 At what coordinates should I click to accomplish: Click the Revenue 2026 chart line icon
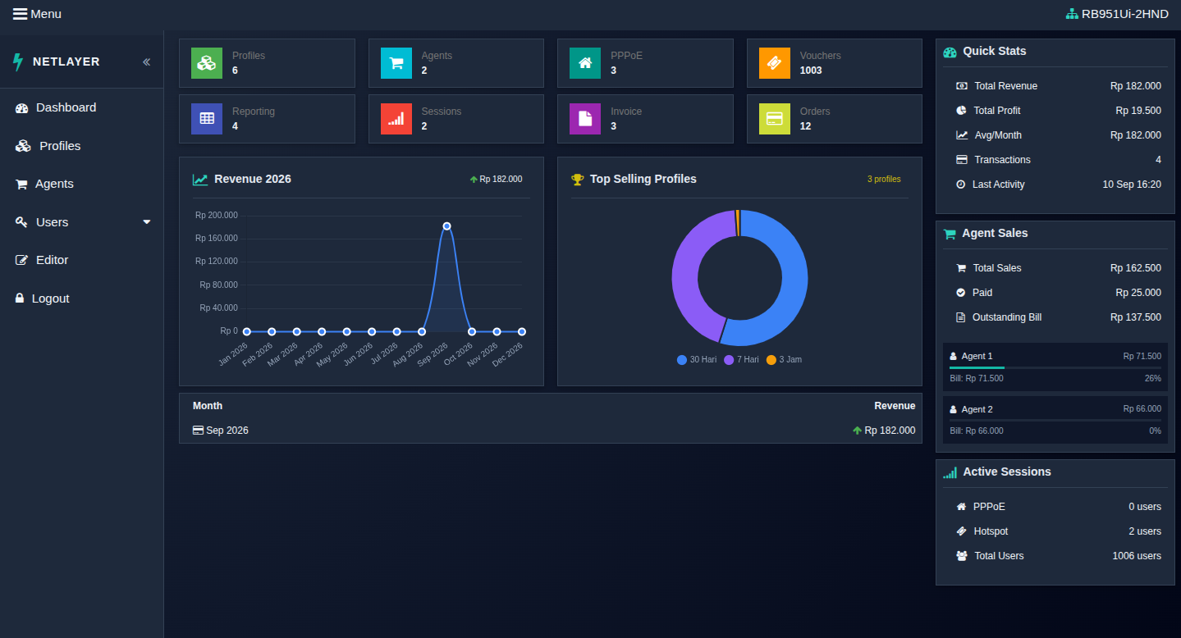click(200, 180)
